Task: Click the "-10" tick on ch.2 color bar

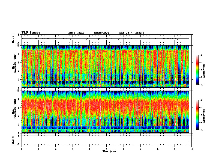Action: 202,130
